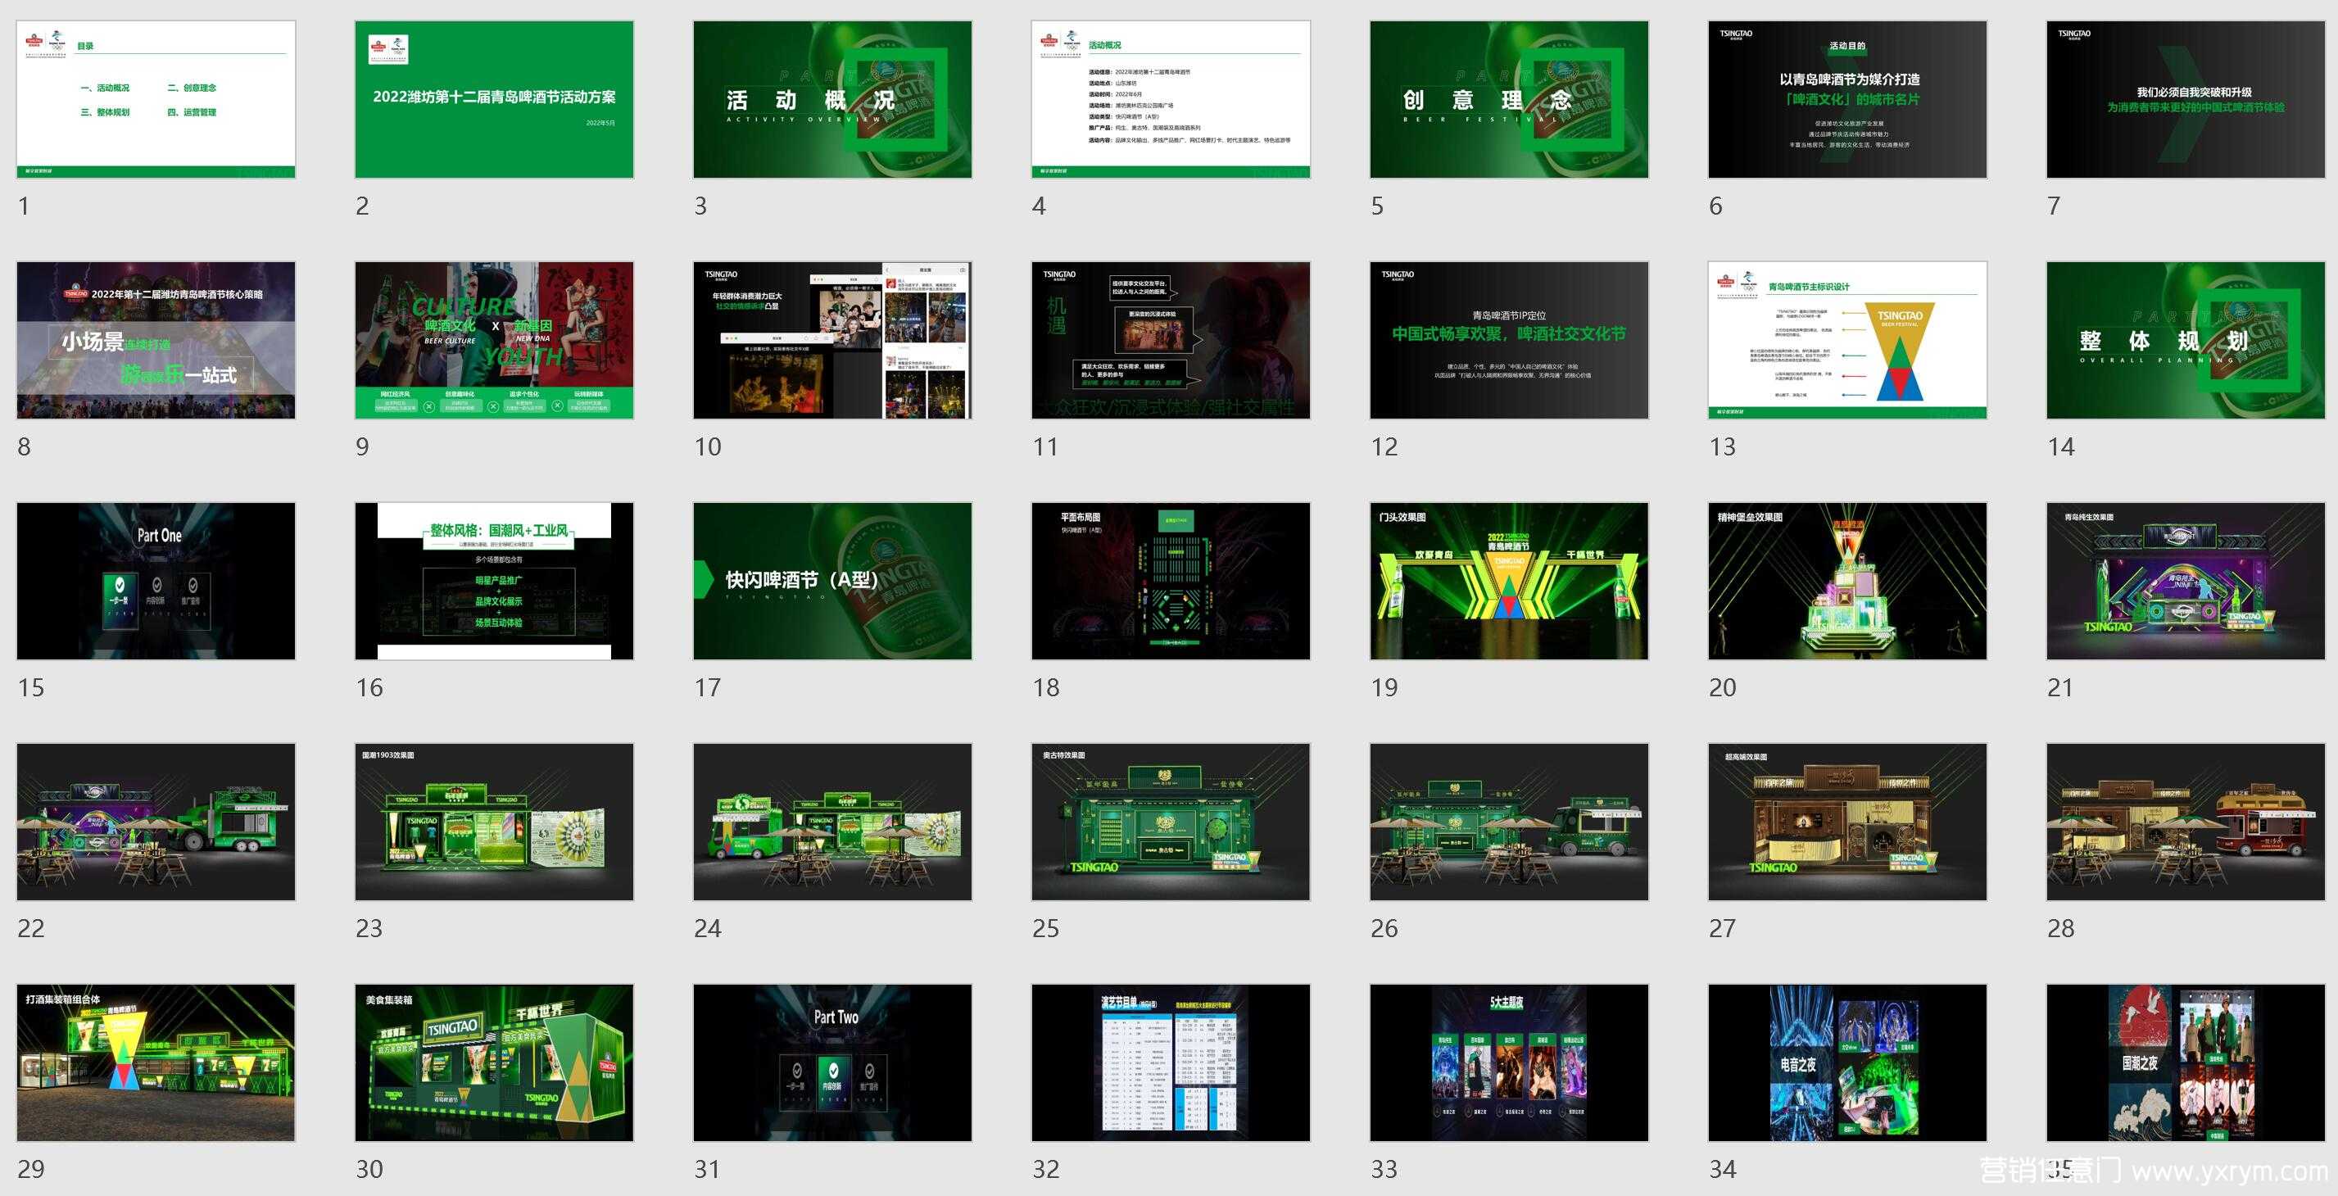The width and height of the screenshot is (2338, 1196).
Task: Open the 创意理念 section slide
Action: point(1509,99)
